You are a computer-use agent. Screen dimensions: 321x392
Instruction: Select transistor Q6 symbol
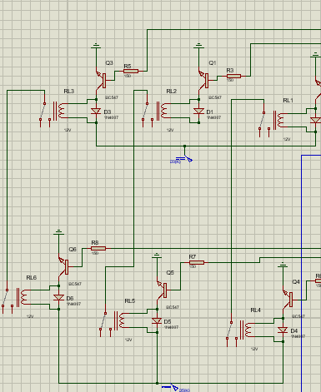pos(63,267)
